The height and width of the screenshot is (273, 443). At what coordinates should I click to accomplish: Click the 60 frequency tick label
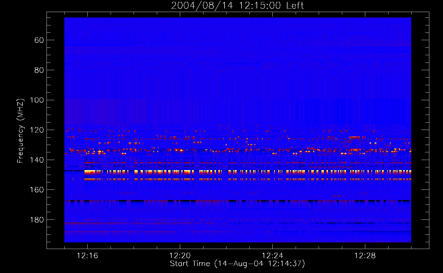[39, 40]
